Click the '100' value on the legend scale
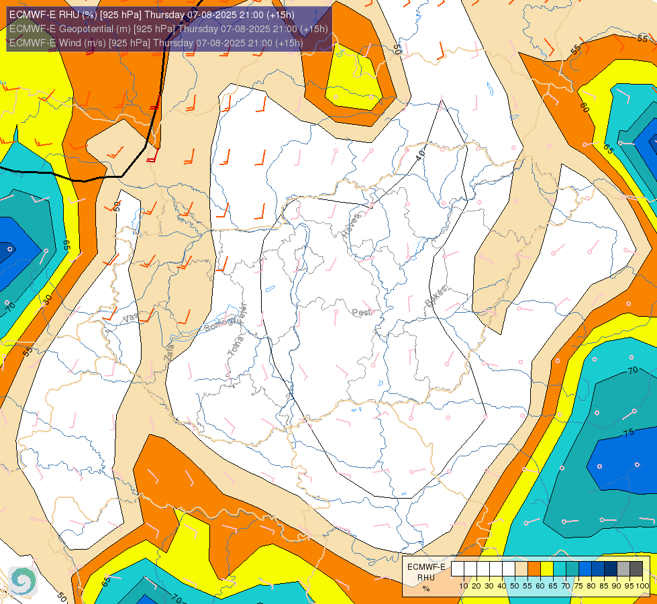657x604 pixels. coord(643,586)
